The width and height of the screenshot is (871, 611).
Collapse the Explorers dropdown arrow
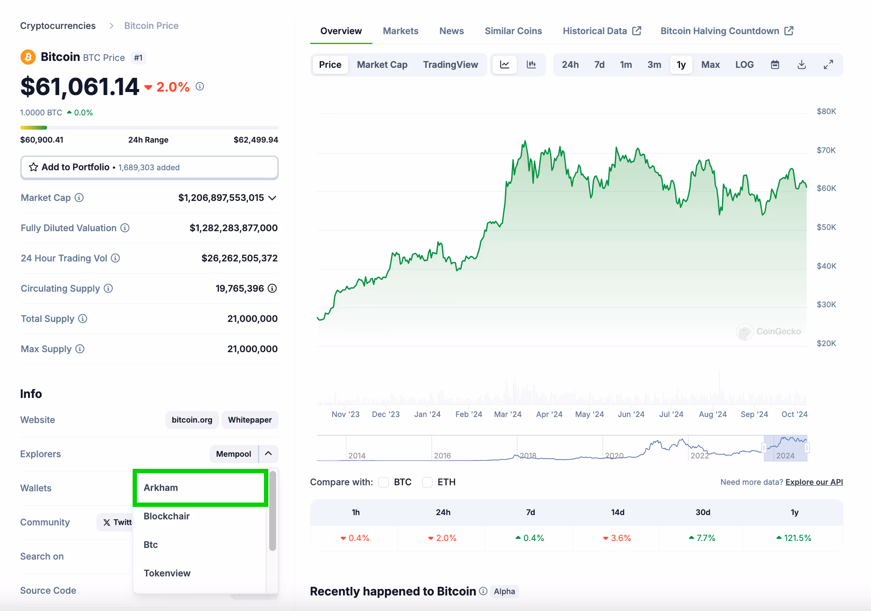[268, 454]
